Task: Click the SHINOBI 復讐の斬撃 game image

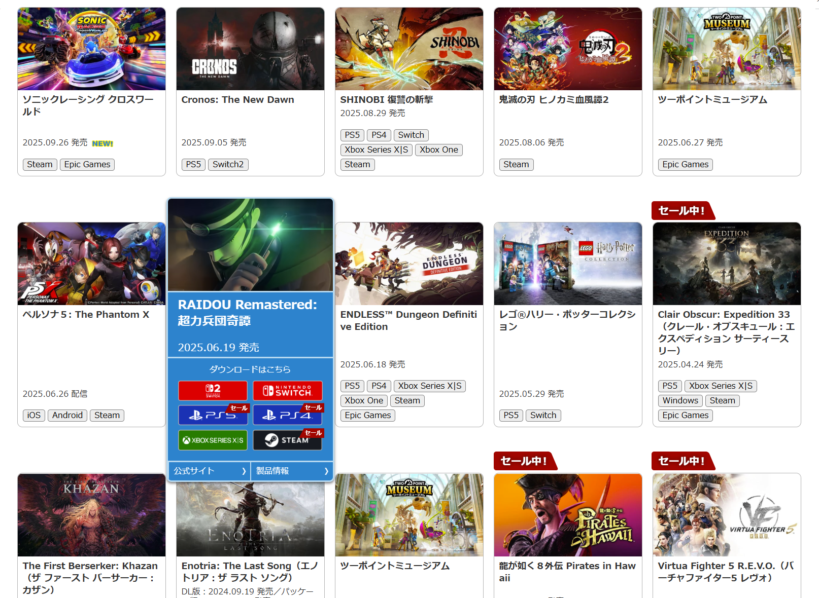Action: point(409,49)
